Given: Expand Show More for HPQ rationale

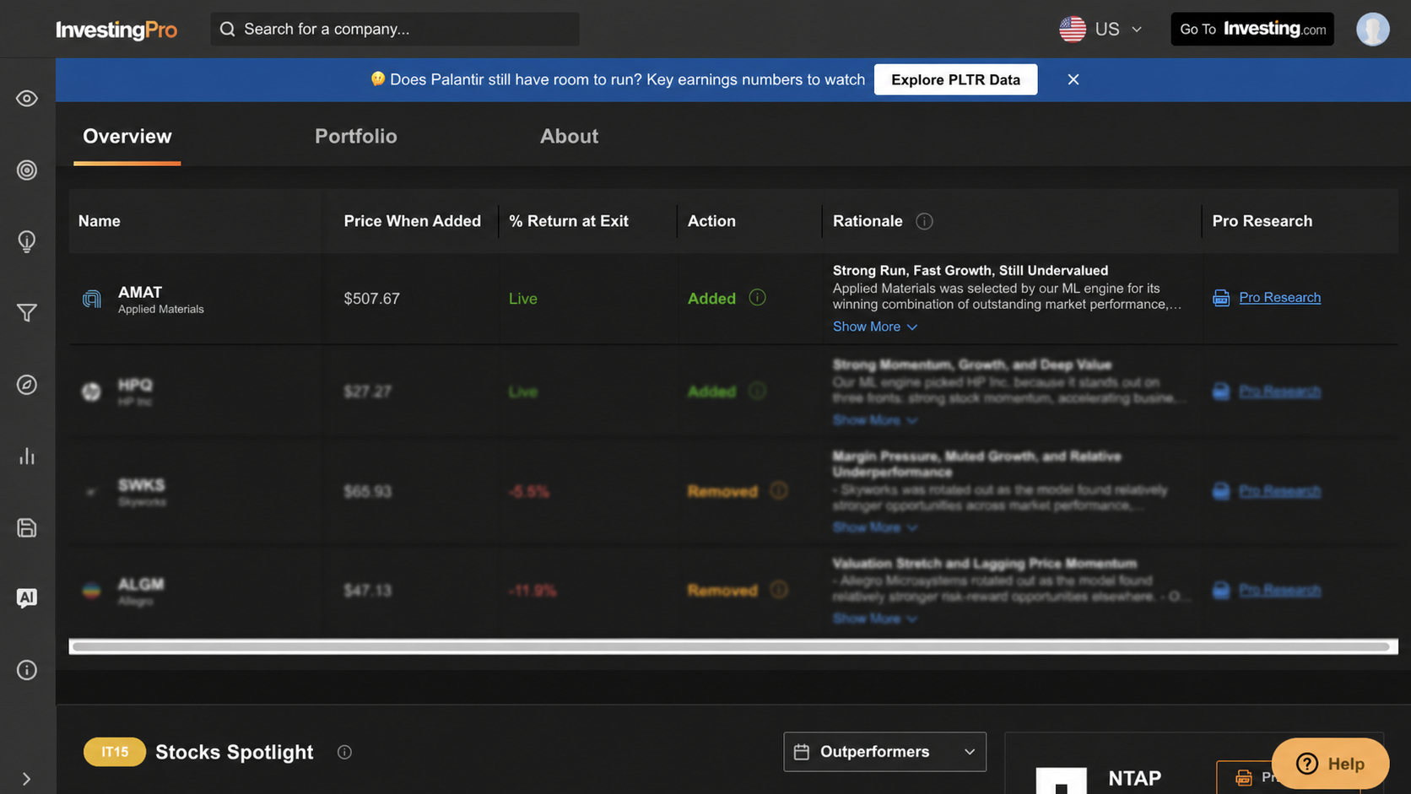Looking at the screenshot, I should [x=875, y=420].
